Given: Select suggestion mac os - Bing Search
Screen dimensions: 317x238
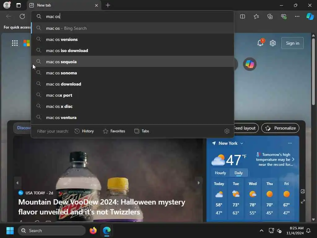Looking at the screenshot, I should (132, 28).
